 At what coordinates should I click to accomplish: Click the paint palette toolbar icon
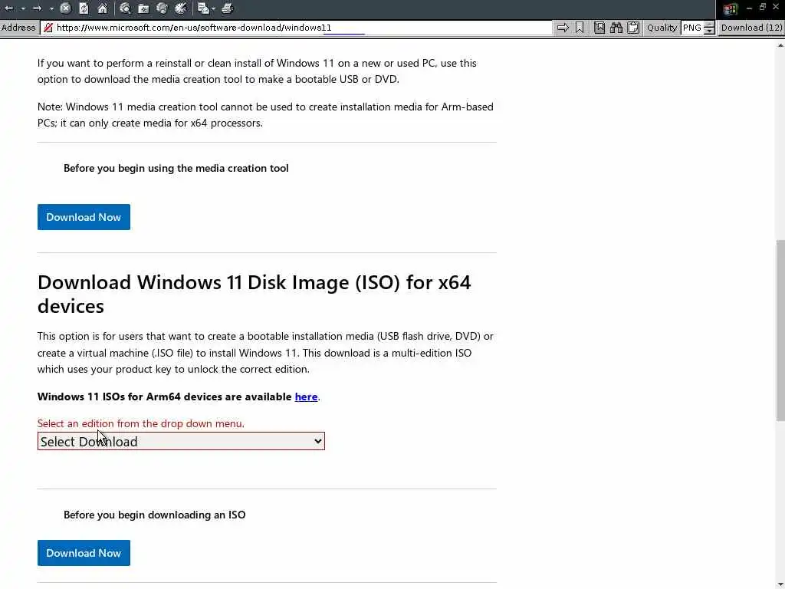point(181,8)
